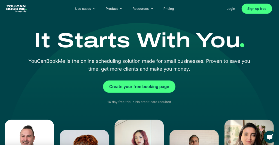Click the Sign up free button
The width and height of the screenshot is (279, 145).
pyautogui.click(x=257, y=9)
